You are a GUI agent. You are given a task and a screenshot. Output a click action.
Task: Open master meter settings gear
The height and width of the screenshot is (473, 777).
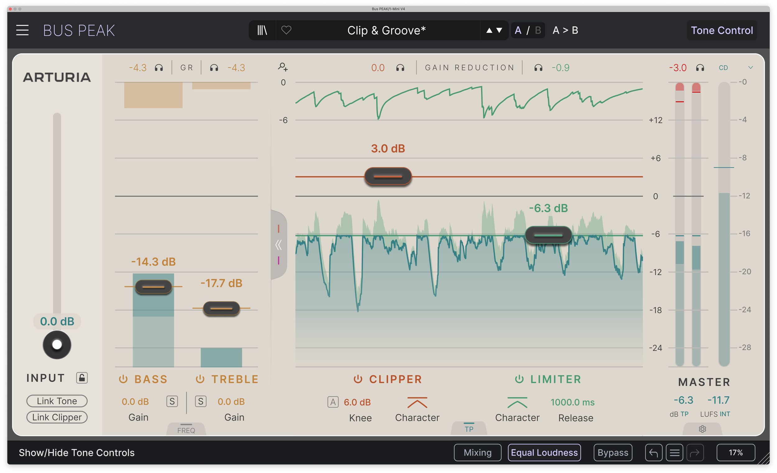point(702,429)
